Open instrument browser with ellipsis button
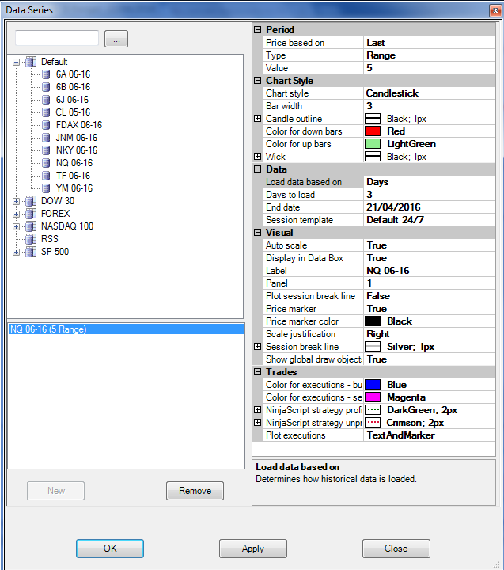 [x=116, y=39]
